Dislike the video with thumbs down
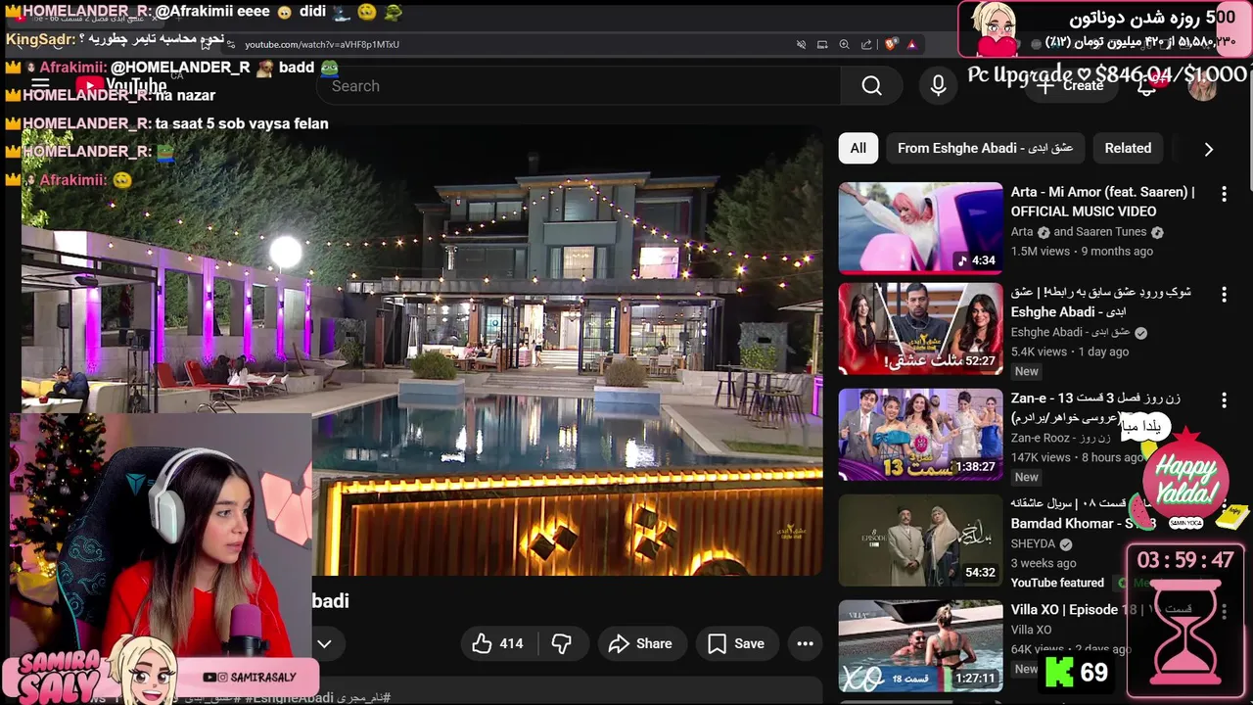 tap(561, 643)
